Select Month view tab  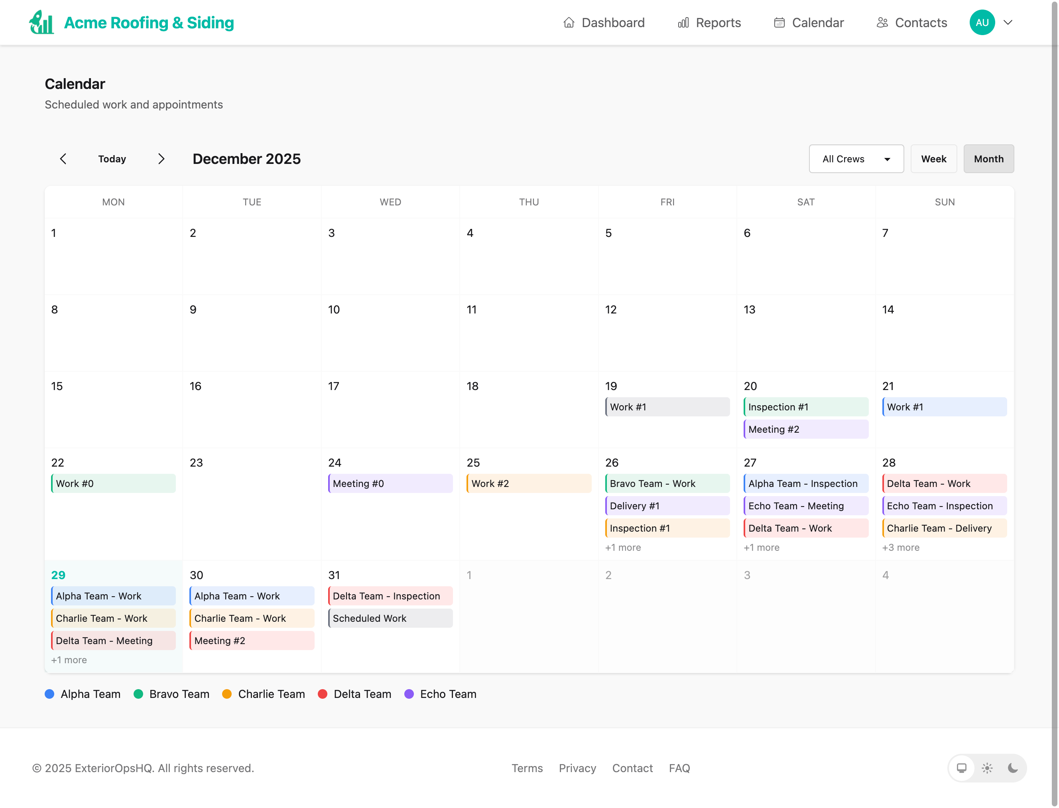click(x=989, y=159)
